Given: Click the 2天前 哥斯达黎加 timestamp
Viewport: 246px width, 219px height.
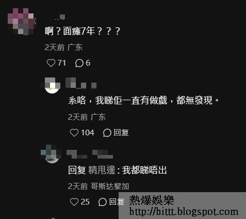Looking at the screenshot, I should pos(99,186).
